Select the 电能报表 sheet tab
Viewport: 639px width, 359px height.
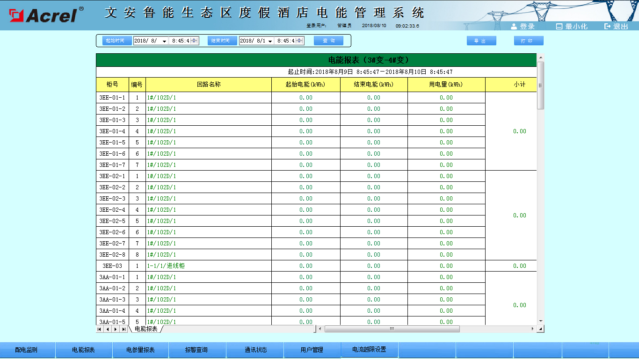(x=146, y=329)
